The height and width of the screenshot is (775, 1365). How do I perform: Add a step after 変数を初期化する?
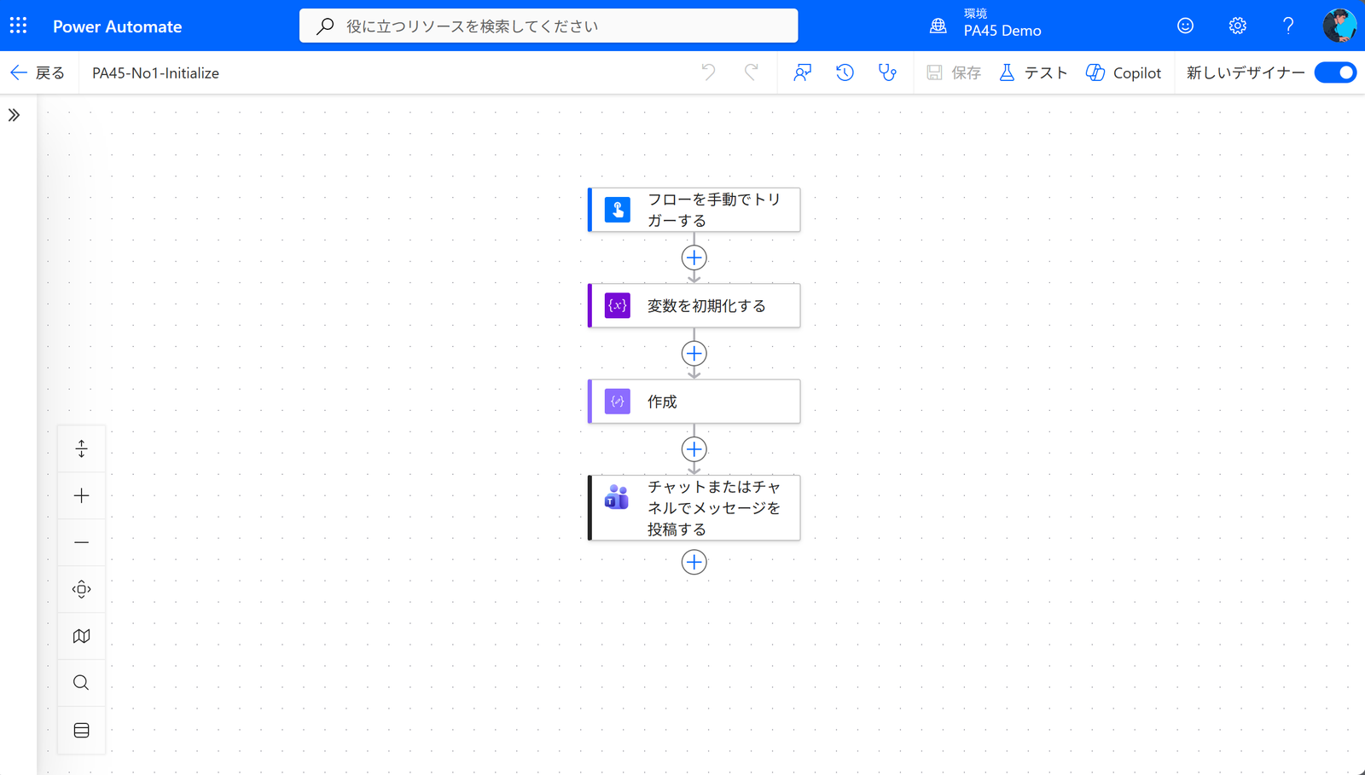click(x=694, y=353)
